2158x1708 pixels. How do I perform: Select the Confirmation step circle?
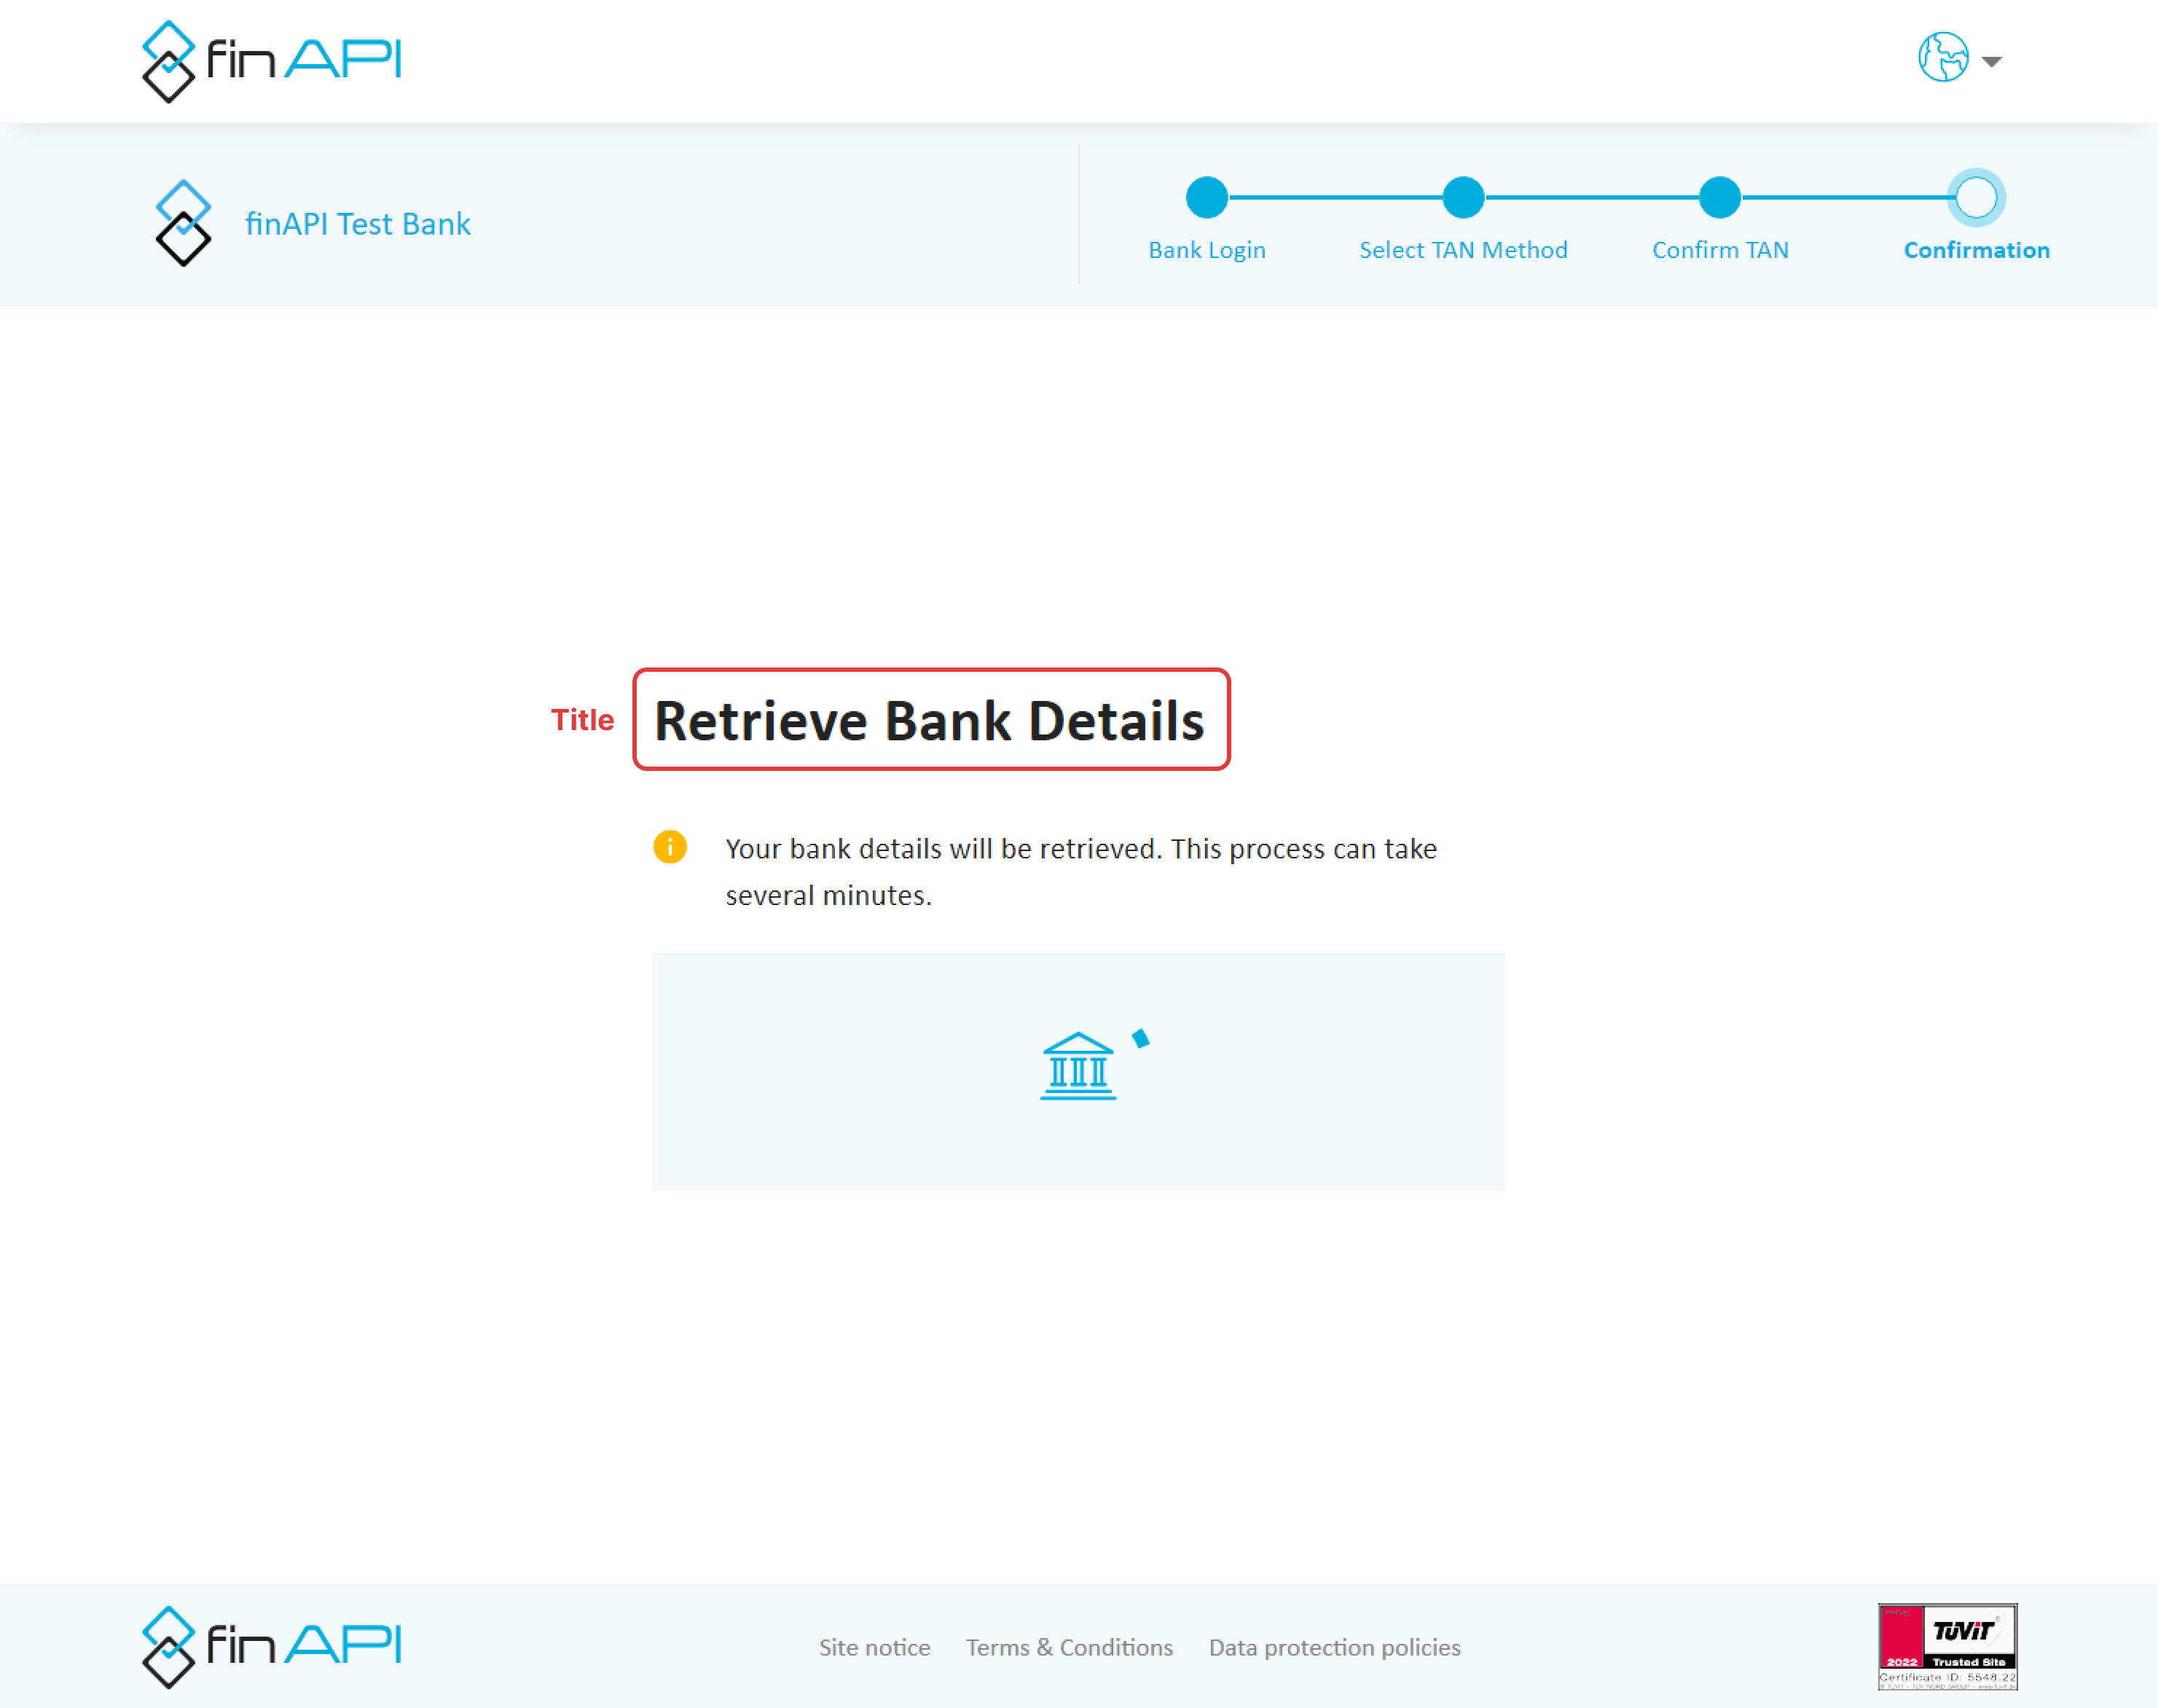click(1975, 197)
